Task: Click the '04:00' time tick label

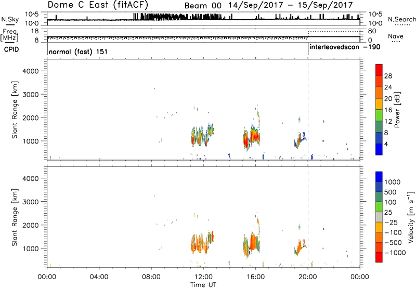Action: [x=99, y=277]
